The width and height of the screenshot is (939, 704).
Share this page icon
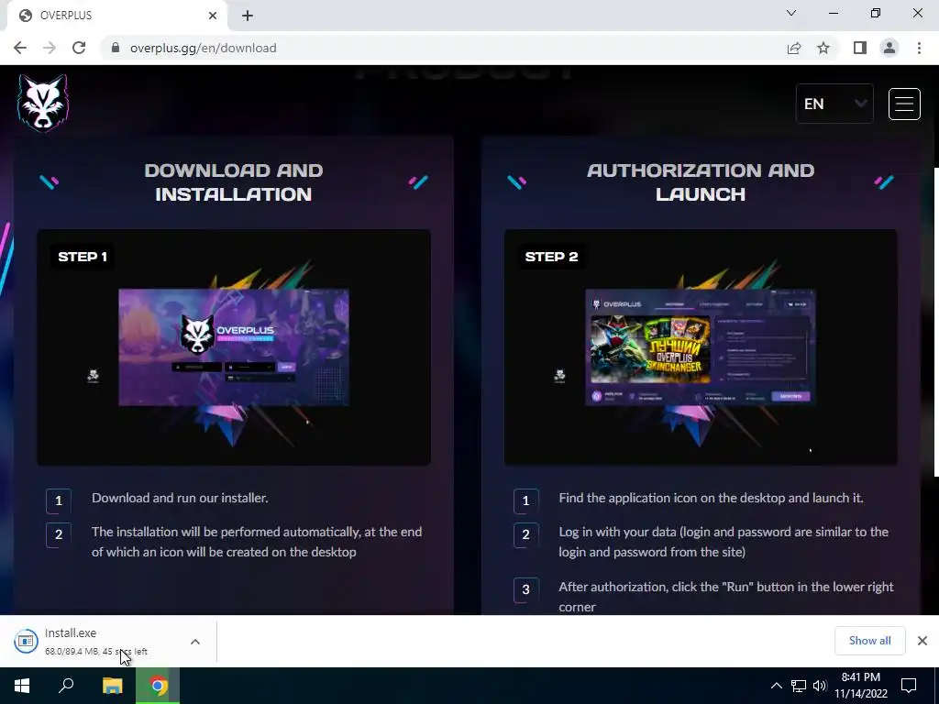point(794,48)
